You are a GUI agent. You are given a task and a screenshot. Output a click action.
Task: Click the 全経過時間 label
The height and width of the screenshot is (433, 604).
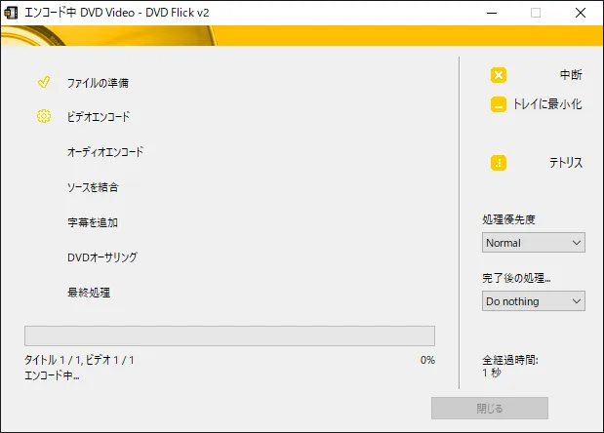[x=510, y=360]
